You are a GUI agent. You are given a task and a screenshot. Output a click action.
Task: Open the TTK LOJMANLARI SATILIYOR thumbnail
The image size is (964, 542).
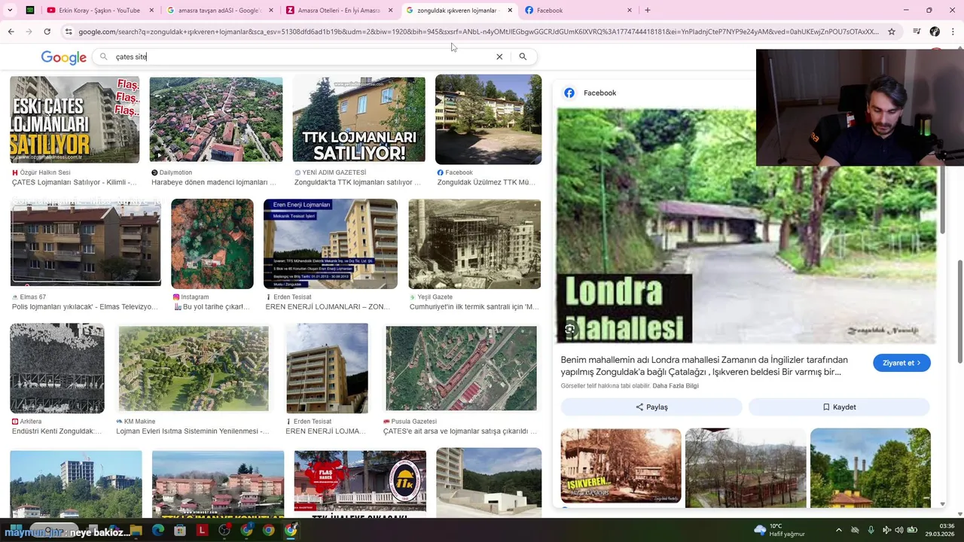[x=358, y=119]
